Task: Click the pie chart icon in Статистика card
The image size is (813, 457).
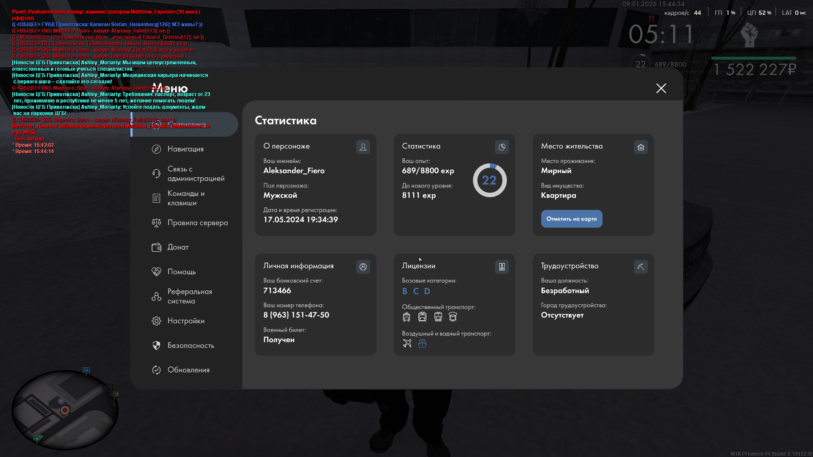Action: 502,147
